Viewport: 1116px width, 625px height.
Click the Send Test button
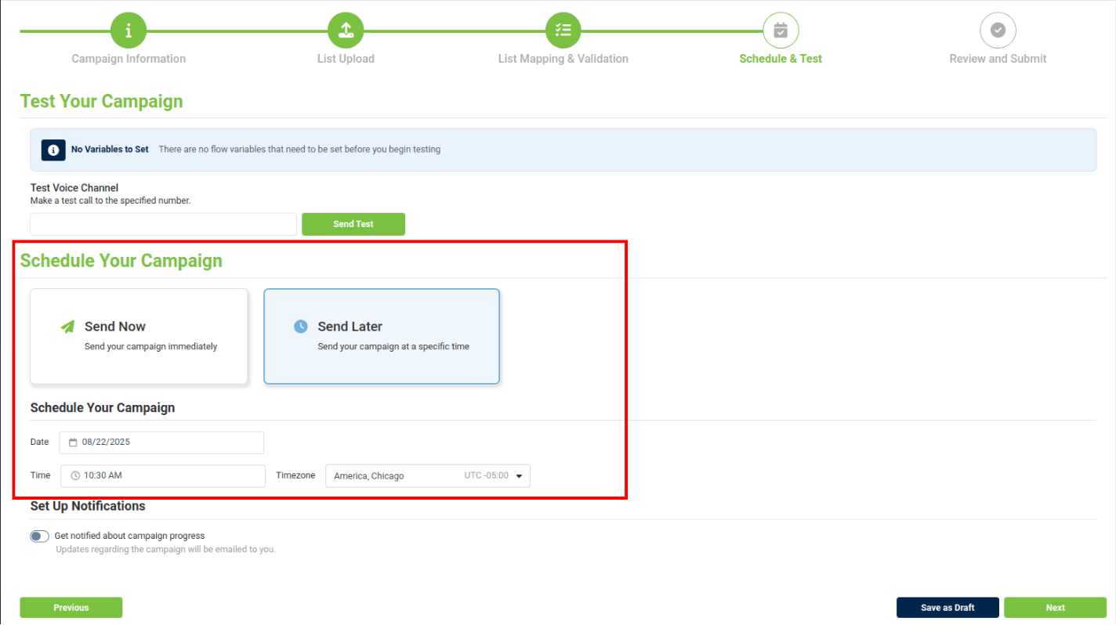click(x=353, y=224)
